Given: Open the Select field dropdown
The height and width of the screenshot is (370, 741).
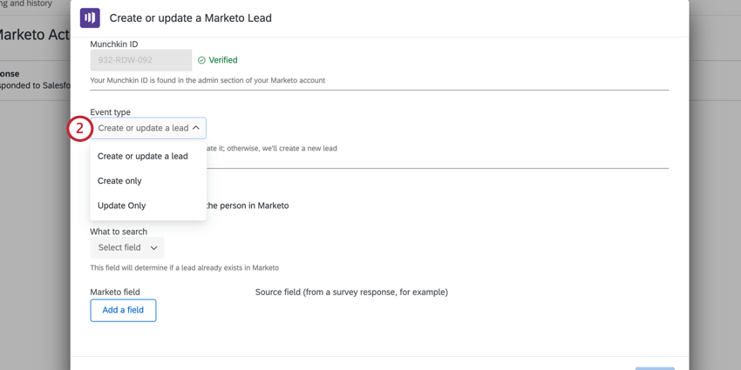Looking at the screenshot, I should 127,248.
